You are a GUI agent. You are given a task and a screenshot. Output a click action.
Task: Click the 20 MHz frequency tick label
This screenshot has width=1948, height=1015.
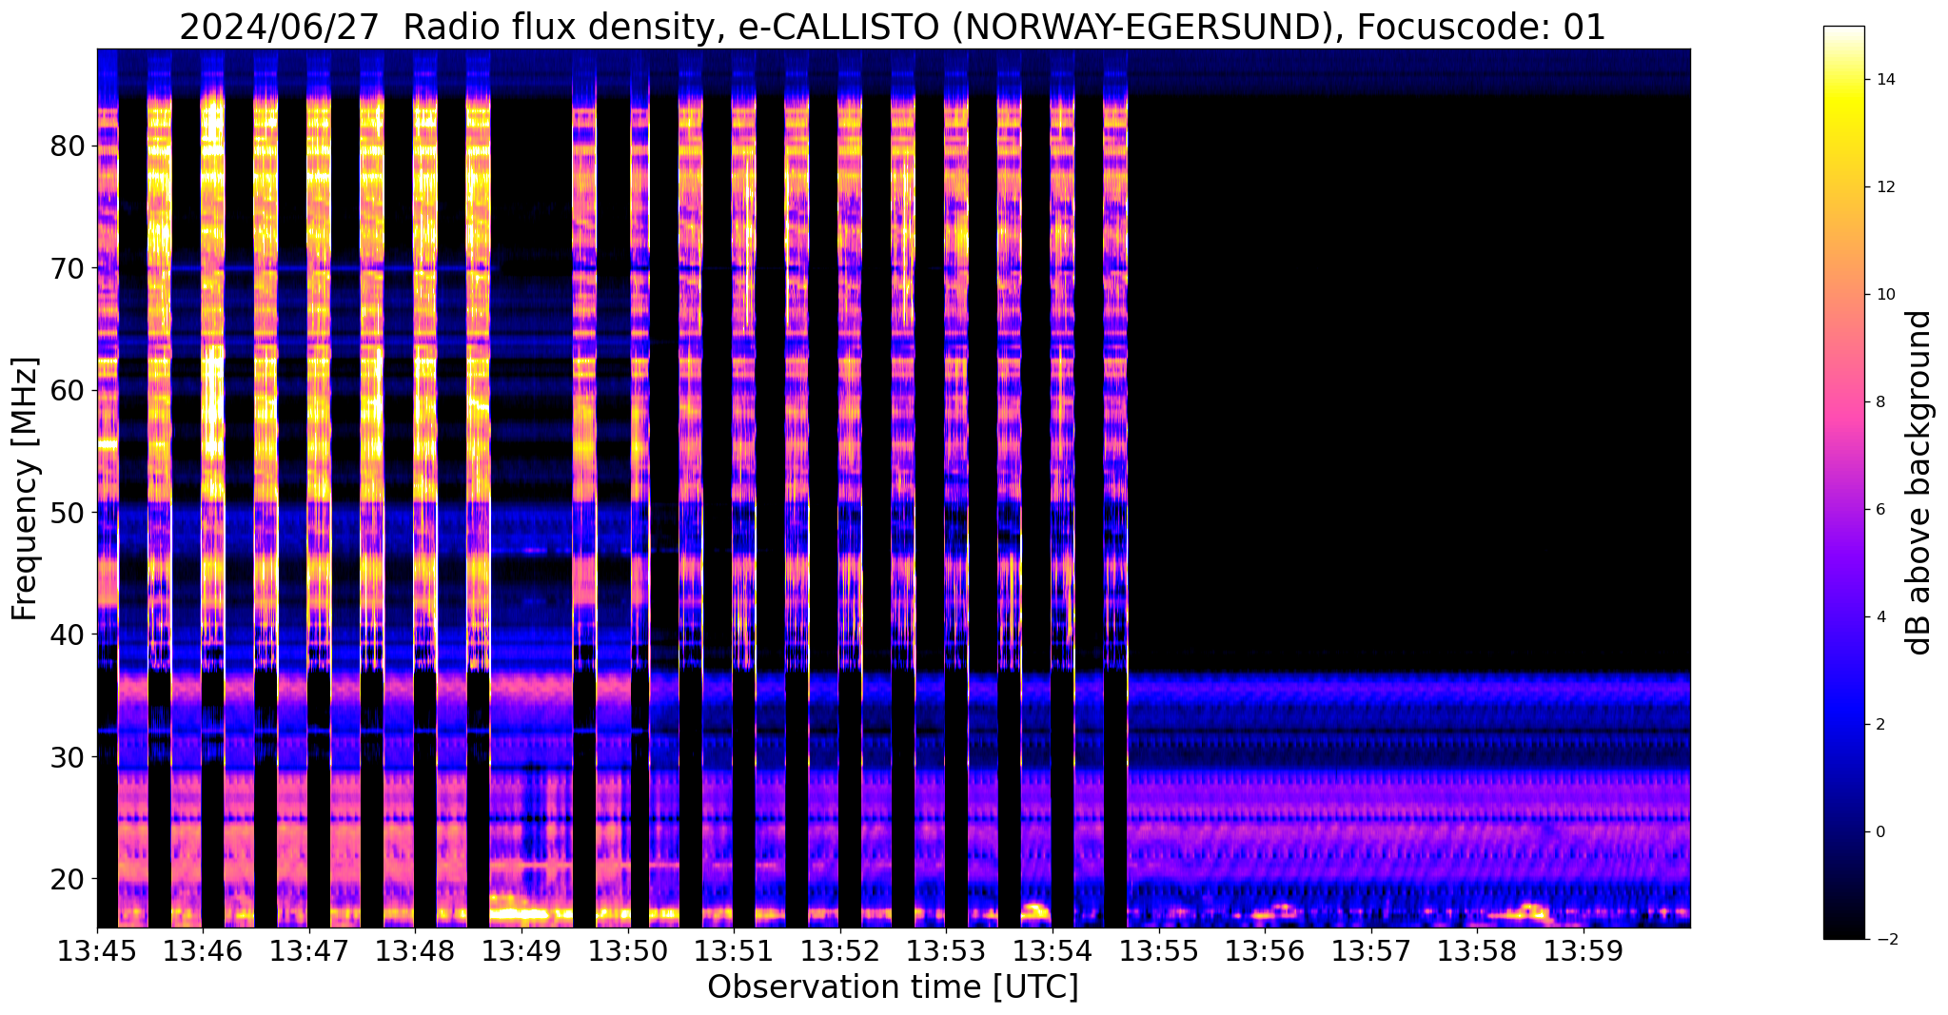coord(69,878)
